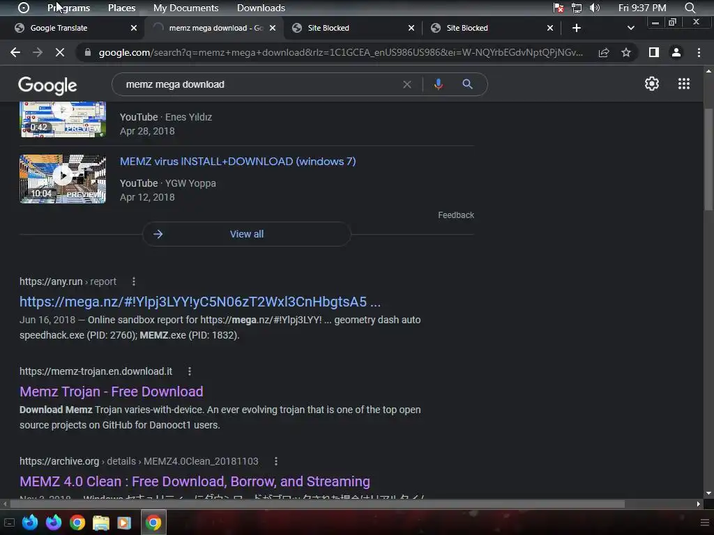Bookmark this page with the star icon
The image size is (714, 535).
(626, 52)
